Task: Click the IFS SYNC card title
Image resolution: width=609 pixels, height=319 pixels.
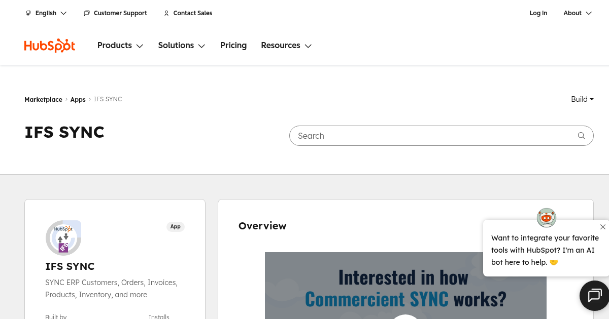Action: 70,266
